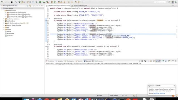Expand the target folder
The height and width of the screenshot is (100, 178).
(4, 29)
